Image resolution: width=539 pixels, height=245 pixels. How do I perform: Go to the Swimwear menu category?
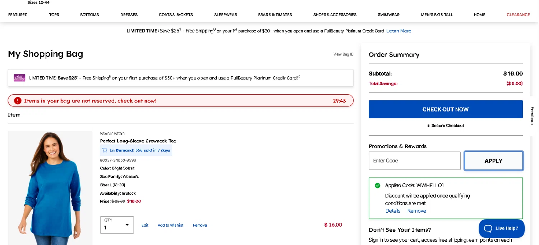[x=388, y=15]
